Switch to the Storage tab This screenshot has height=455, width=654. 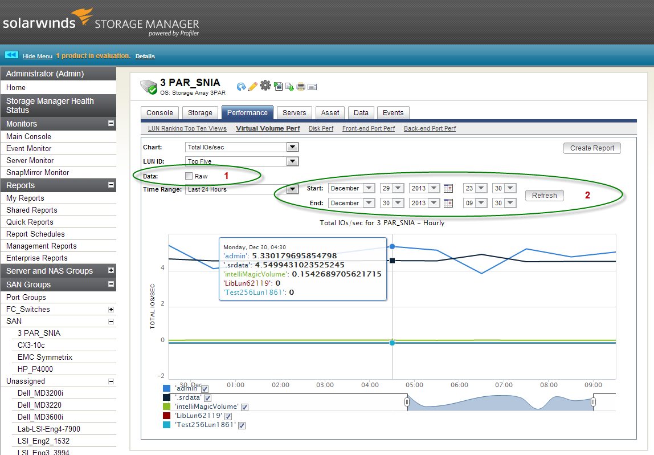click(x=200, y=113)
